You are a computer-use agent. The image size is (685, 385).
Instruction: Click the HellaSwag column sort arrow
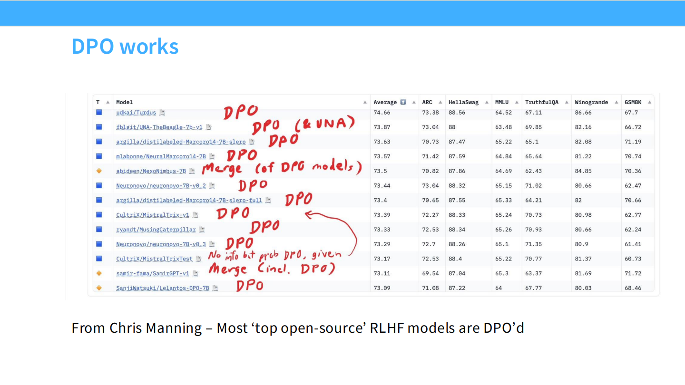487,102
